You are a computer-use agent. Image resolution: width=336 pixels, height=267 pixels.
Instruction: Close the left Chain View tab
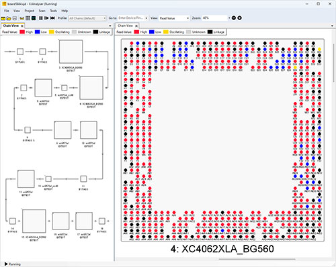tap(22, 25)
